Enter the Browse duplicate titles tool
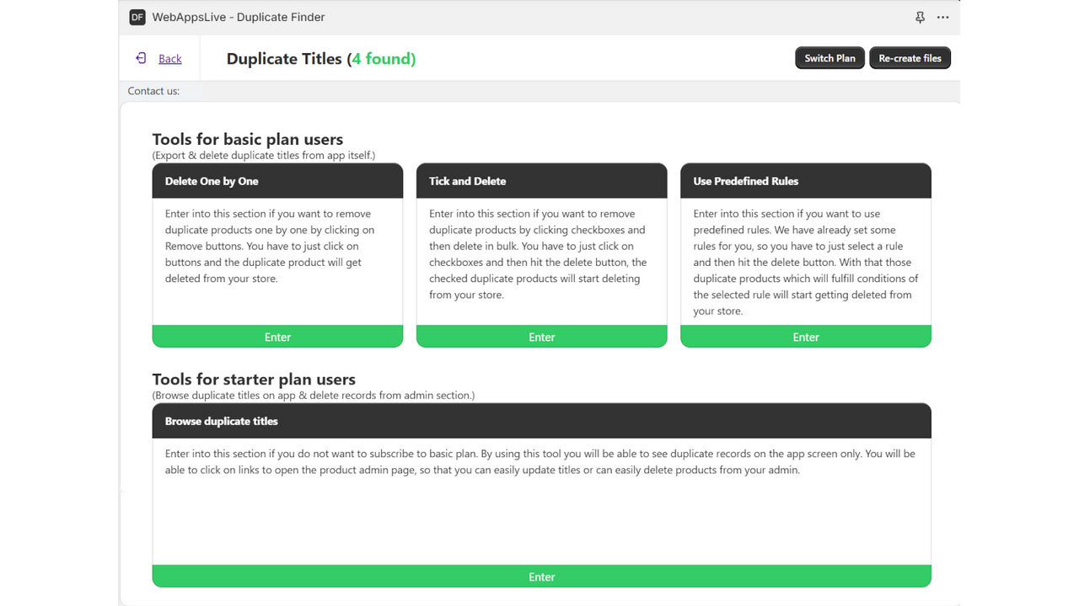The height and width of the screenshot is (606, 1079). (x=541, y=577)
